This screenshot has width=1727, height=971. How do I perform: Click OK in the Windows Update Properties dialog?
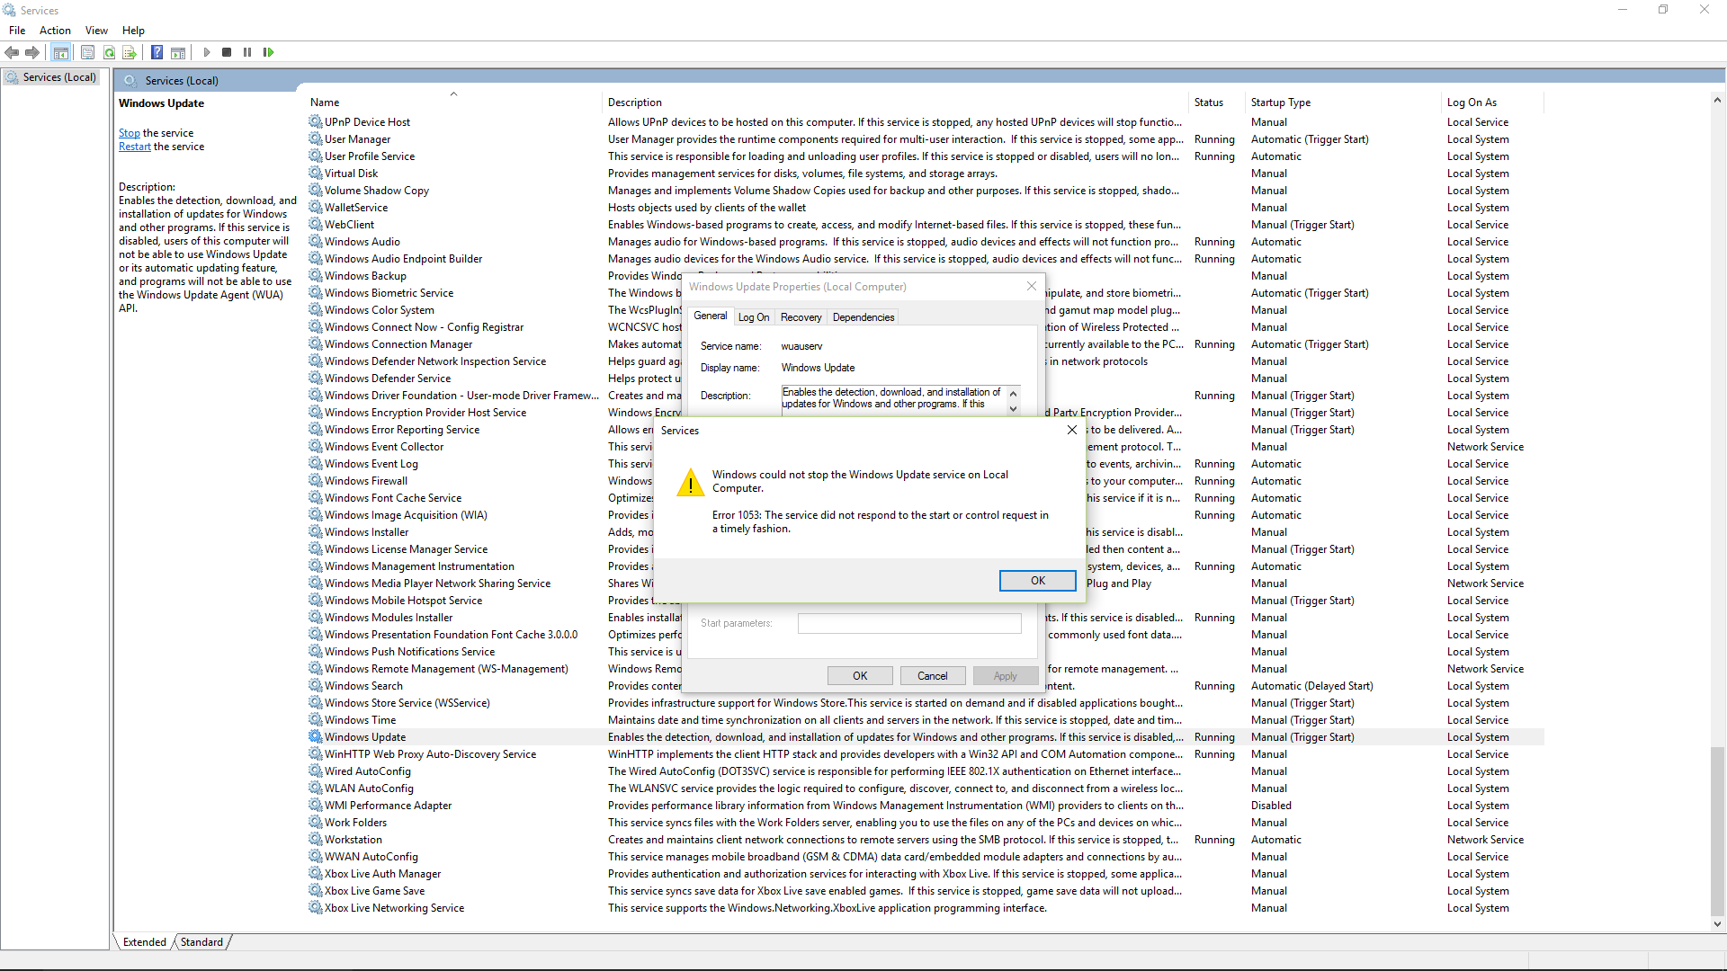tap(860, 676)
